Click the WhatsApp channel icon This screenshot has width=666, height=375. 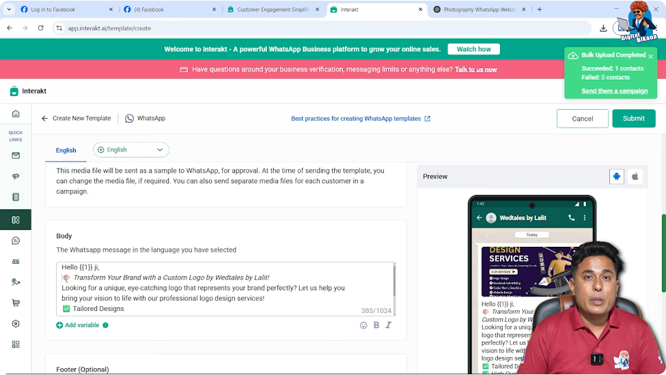click(x=129, y=119)
